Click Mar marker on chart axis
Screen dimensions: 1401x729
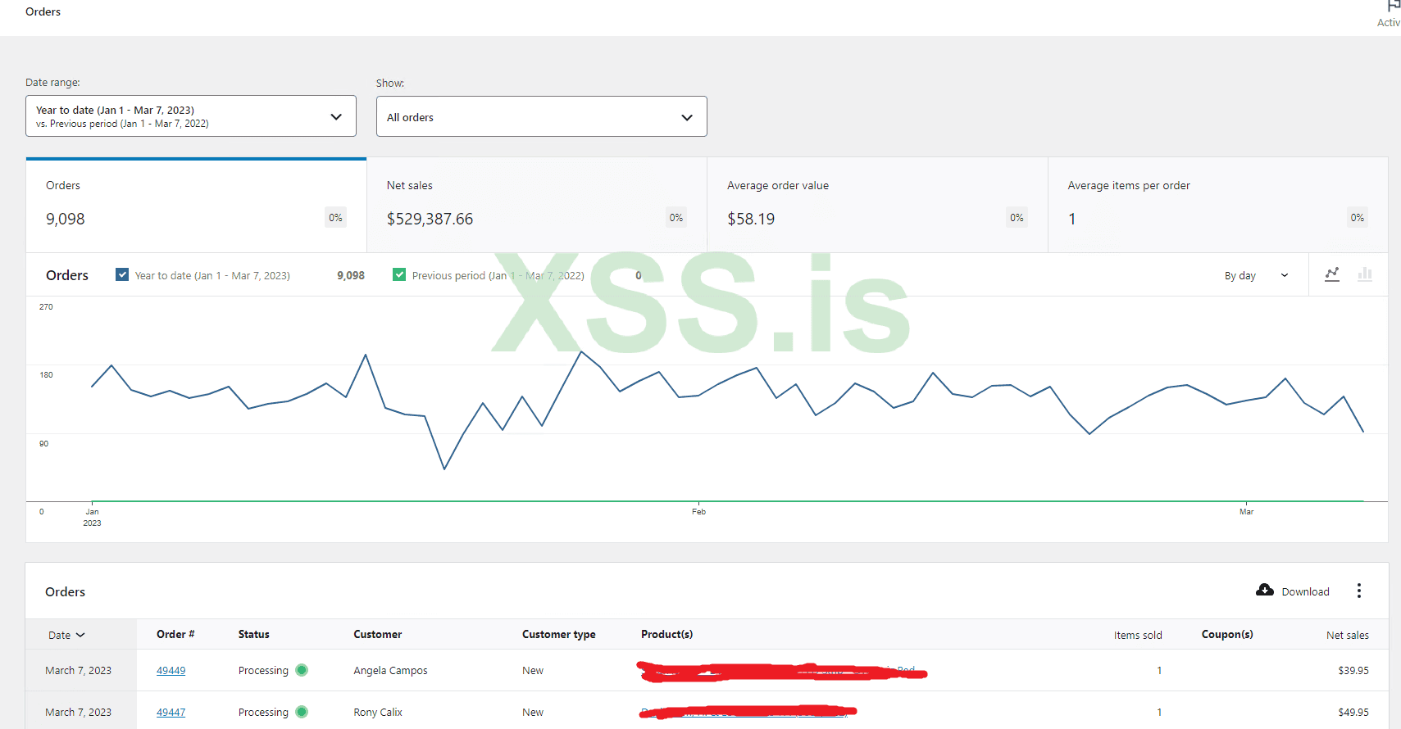[x=1246, y=511]
